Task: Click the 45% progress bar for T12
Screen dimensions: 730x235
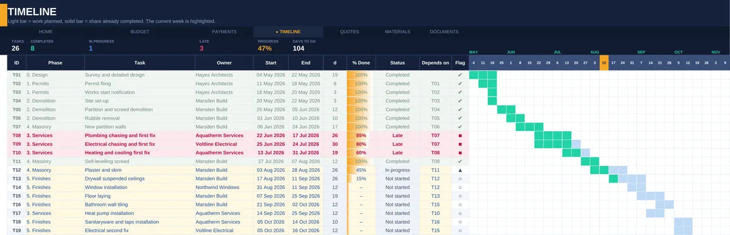Action: (x=361, y=170)
